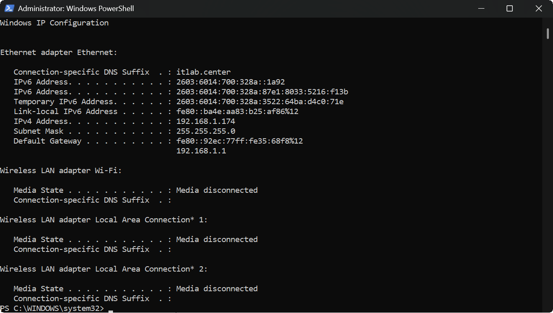
Task: Click the subnet mask value 255.255.255.0
Action: tap(206, 131)
